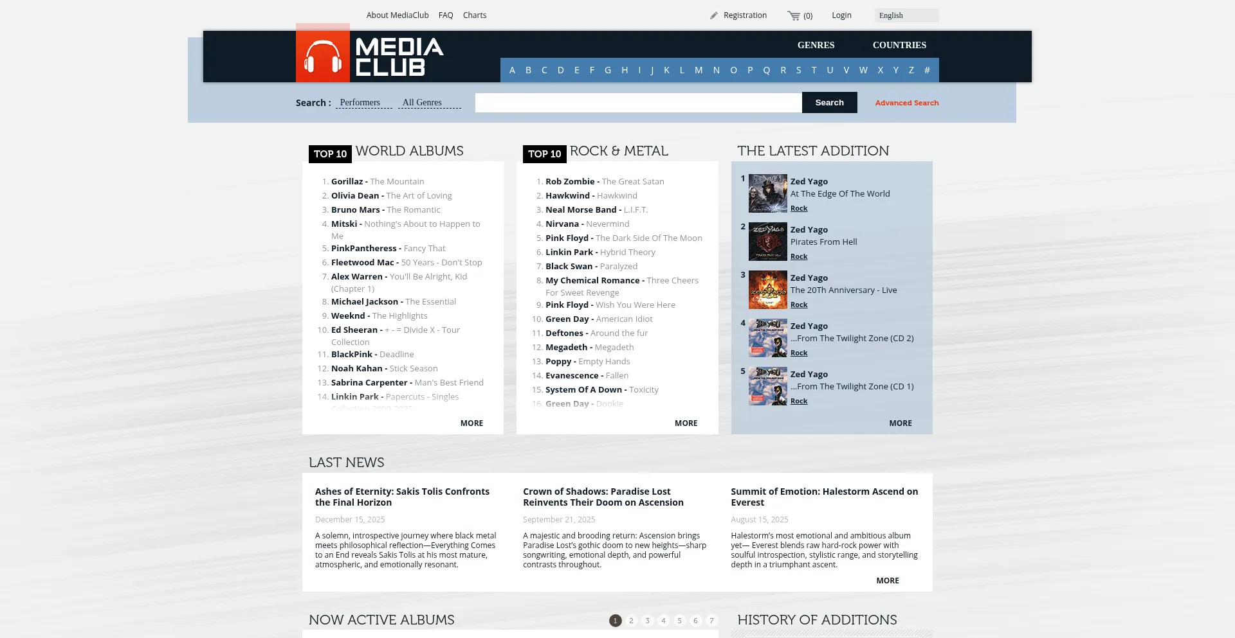This screenshot has width=1235, height=638.
Task: Browse performers starting with letter Z
Action: pos(911,71)
